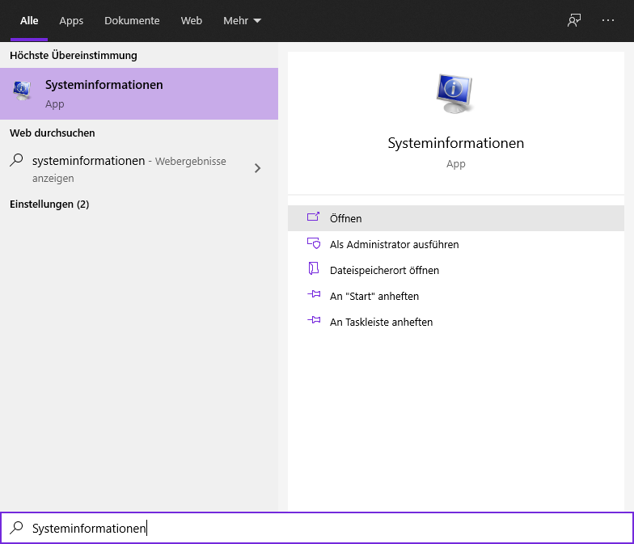The width and height of the screenshot is (634, 544).
Task: Click the Systeminformationen search input field
Action: click(317, 528)
